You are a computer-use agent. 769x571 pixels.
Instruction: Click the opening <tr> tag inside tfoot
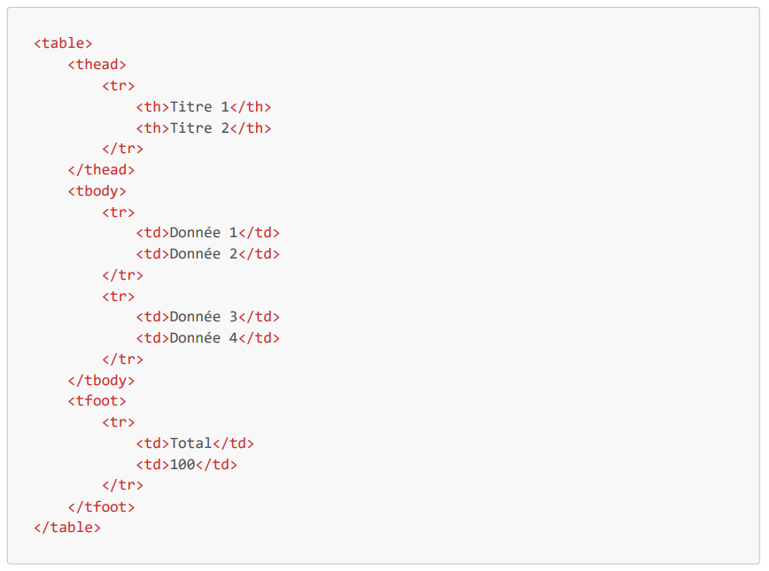(118, 422)
